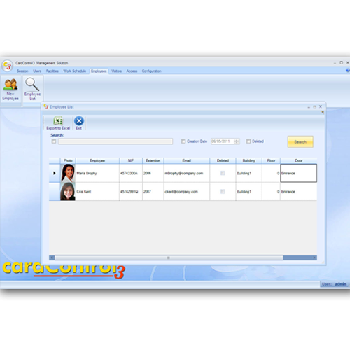The width and height of the screenshot is (350, 350).
Task: Click the yellow Search button
Action: click(x=300, y=141)
